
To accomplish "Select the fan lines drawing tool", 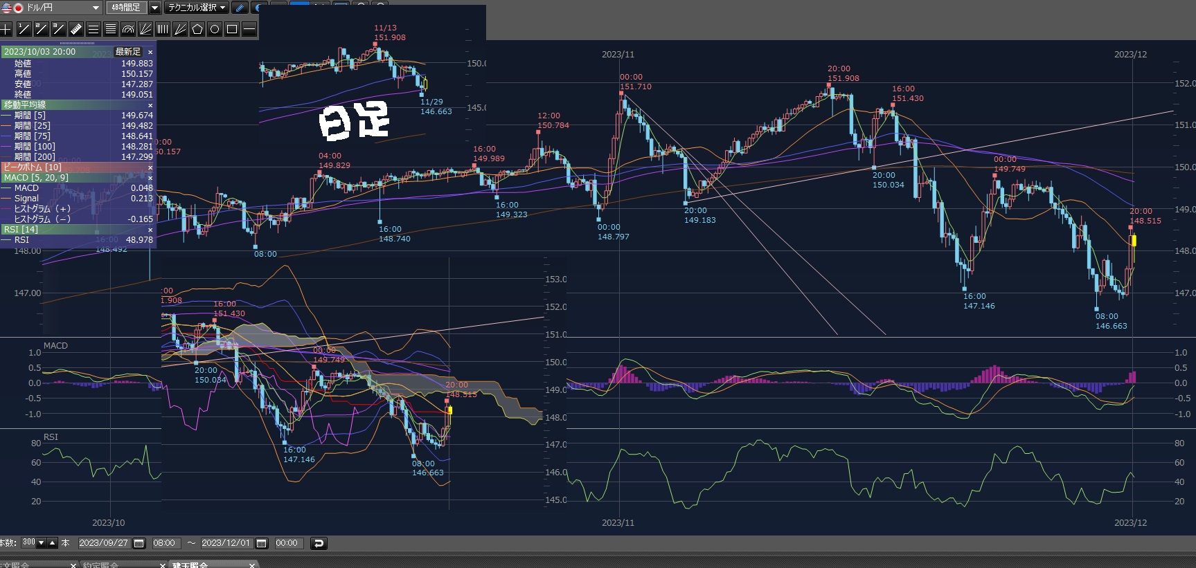I will coord(145,29).
